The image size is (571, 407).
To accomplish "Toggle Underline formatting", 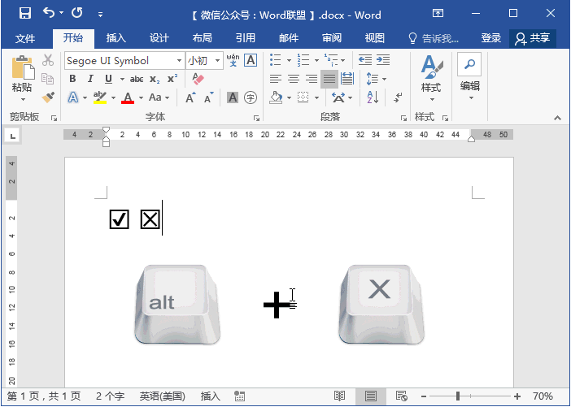I will 108,79.
